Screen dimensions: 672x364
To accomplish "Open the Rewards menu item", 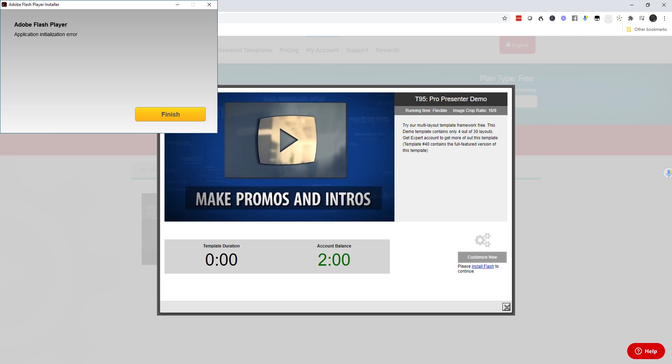I will tap(387, 50).
